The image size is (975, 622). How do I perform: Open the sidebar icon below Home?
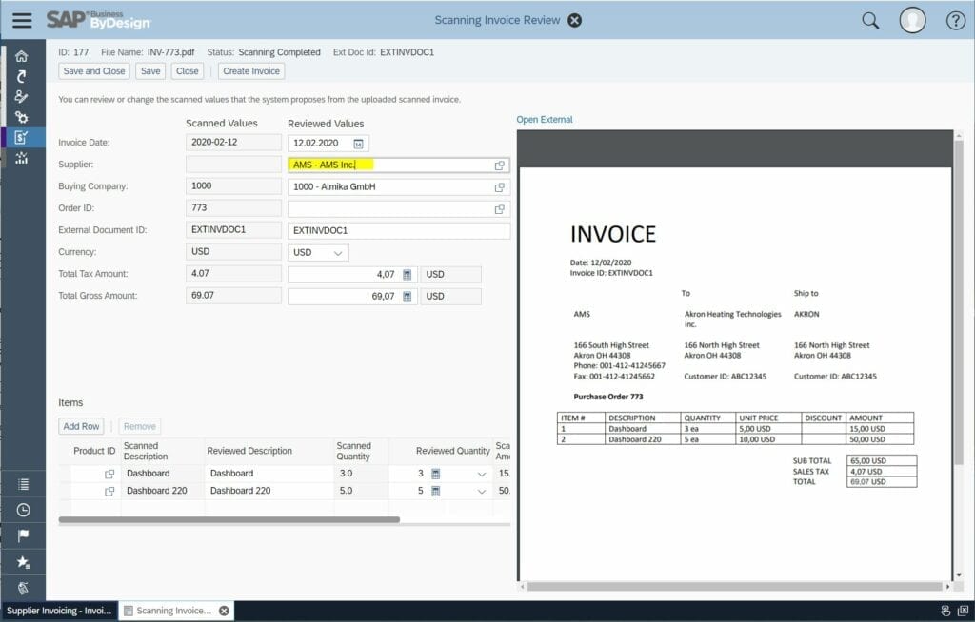(22, 76)
